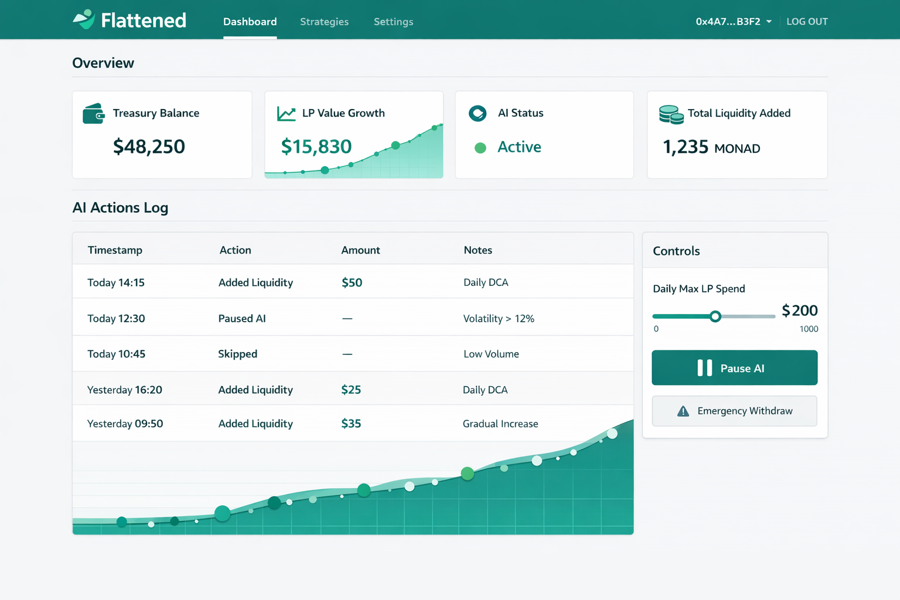The image size is (900, 600).
Task: Click the warning triangle on Emergency Withdraw
Action: point(683,411)
